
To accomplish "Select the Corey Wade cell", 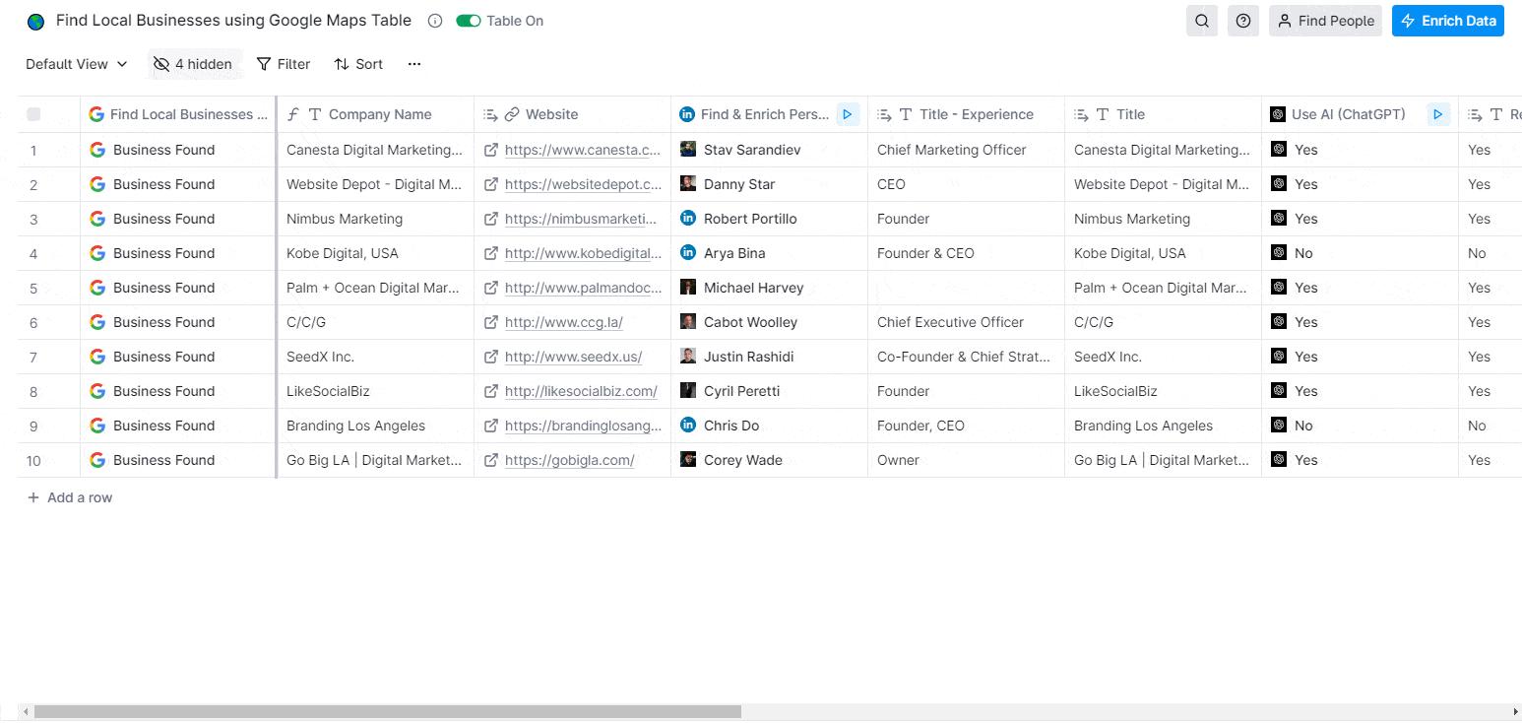I will (770, 460).
